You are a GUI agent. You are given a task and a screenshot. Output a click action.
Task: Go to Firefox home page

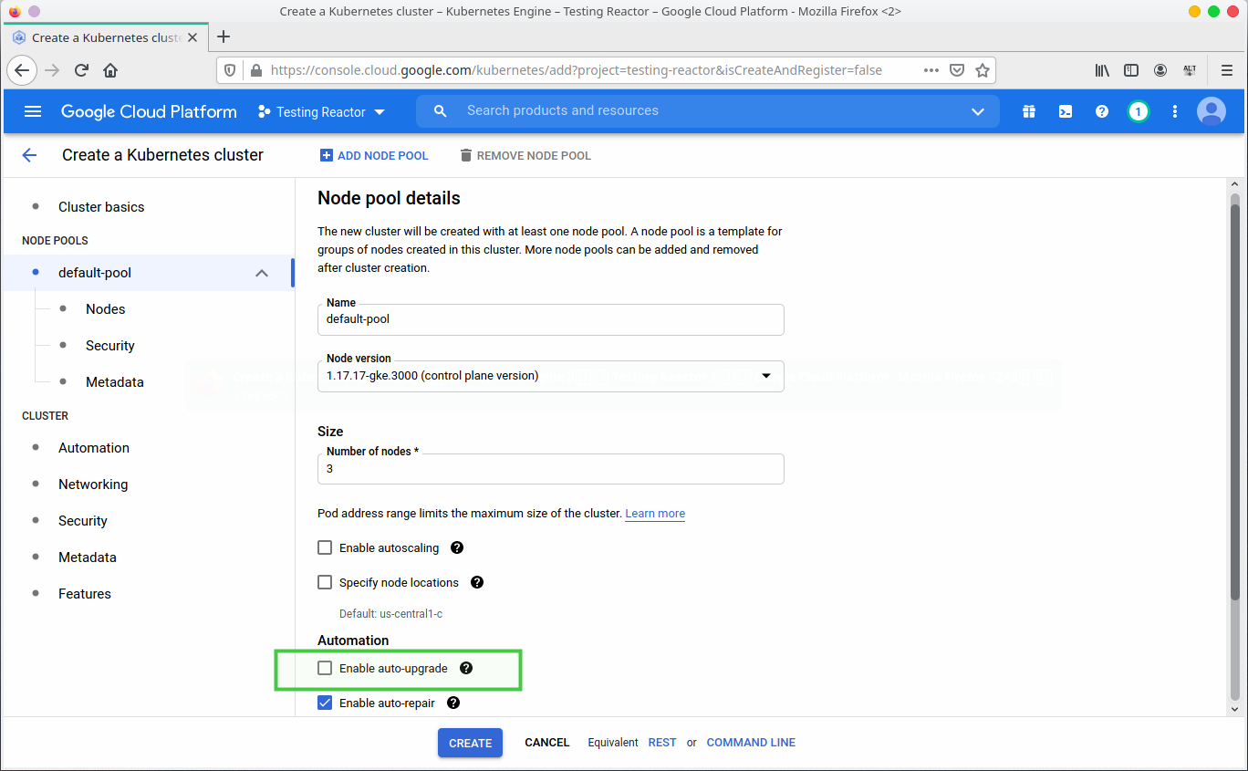[110, 70]
